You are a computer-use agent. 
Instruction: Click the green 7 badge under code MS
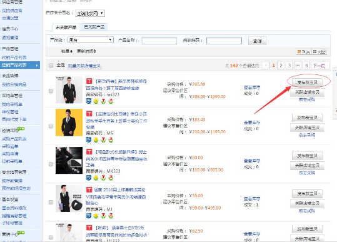pos(103,139)
